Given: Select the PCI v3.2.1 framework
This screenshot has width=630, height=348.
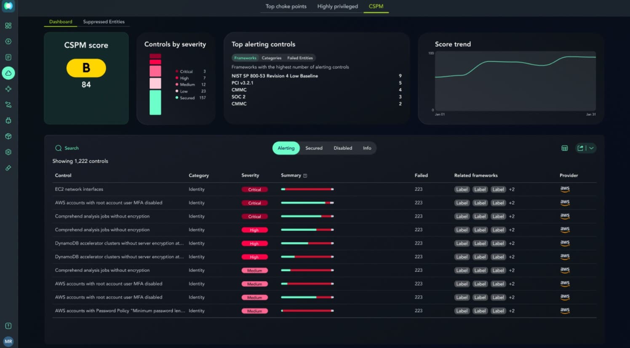Looking at the screenshot, I should pyautogui.click(x=242, y=83).
